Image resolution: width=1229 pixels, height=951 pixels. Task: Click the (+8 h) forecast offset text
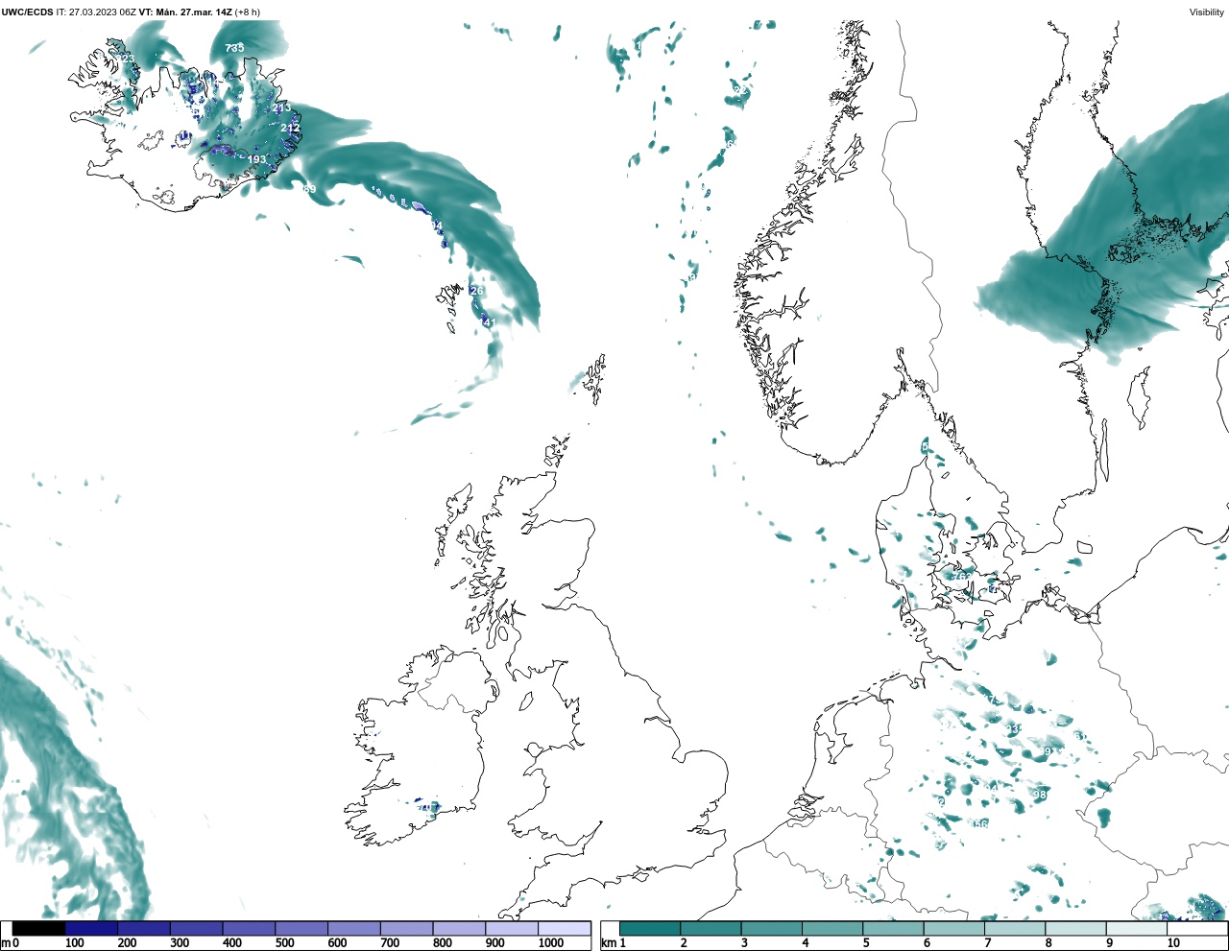[248, 12]
